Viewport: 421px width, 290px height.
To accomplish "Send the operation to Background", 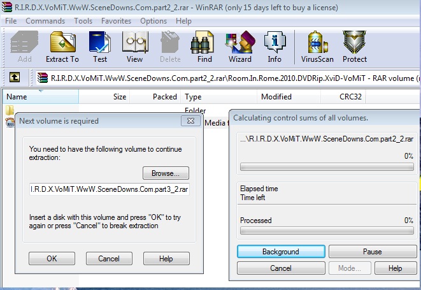I will [281, 252].
